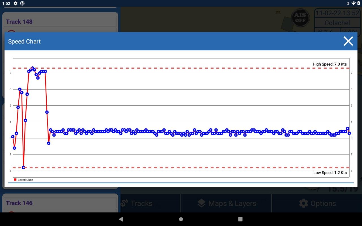The height and width of the screenshot is (226, 362).
Task: Tap the layers icon beside Maps & Layers
Action: 201,203
